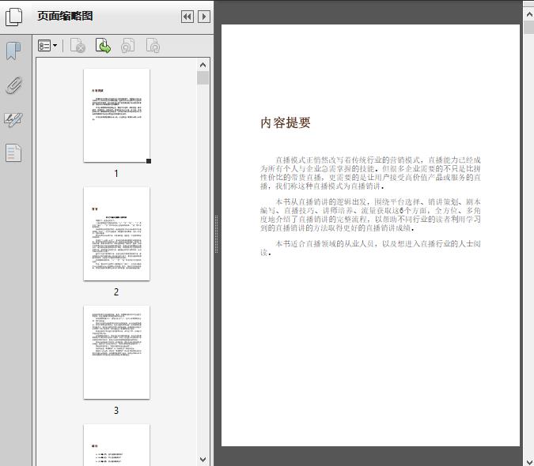Collapse the thumbnails panel with double arrow

(187, 17)
